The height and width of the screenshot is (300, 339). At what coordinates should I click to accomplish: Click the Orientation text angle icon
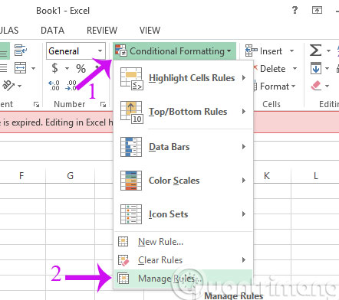point(8,86)
